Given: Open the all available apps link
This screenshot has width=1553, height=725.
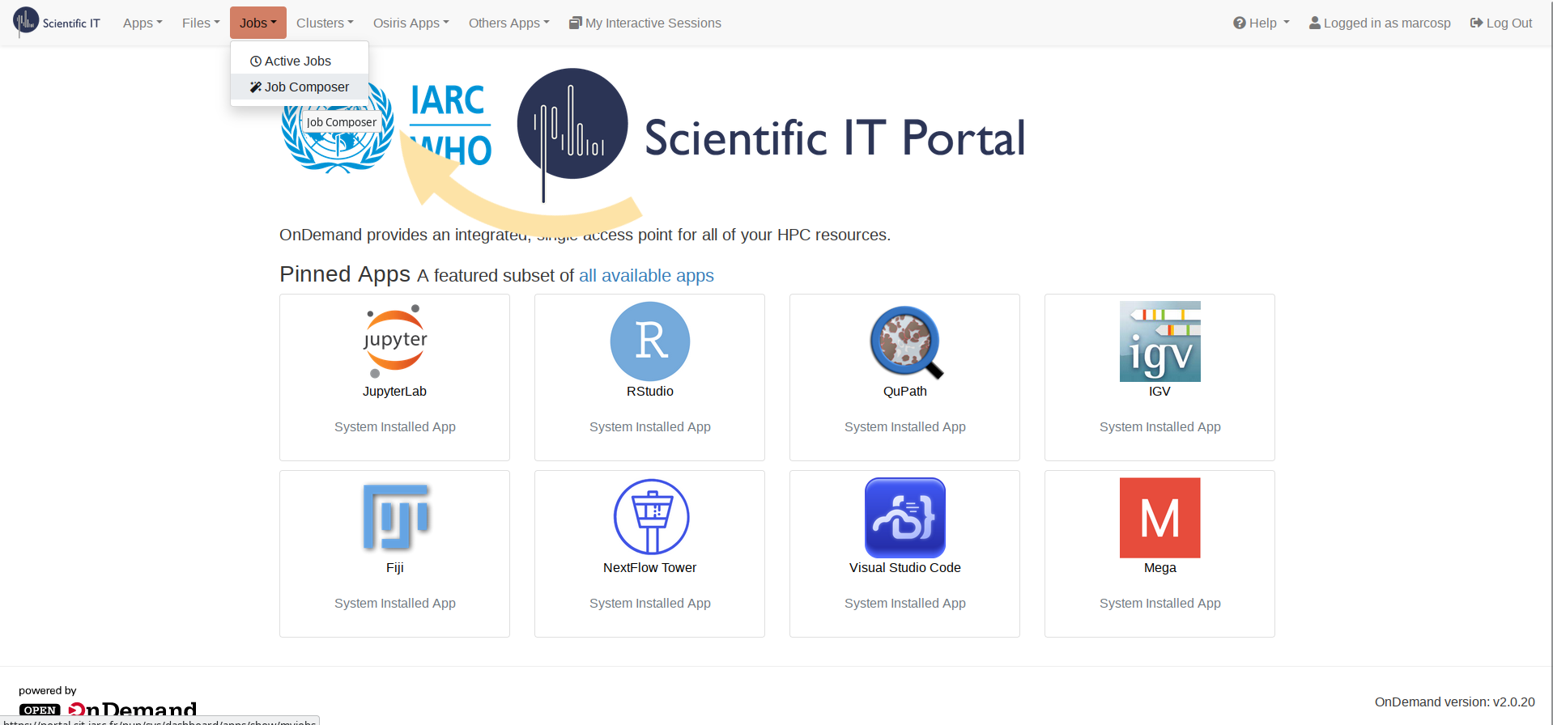Looking at the screenshot, I should tap(646, 276).
